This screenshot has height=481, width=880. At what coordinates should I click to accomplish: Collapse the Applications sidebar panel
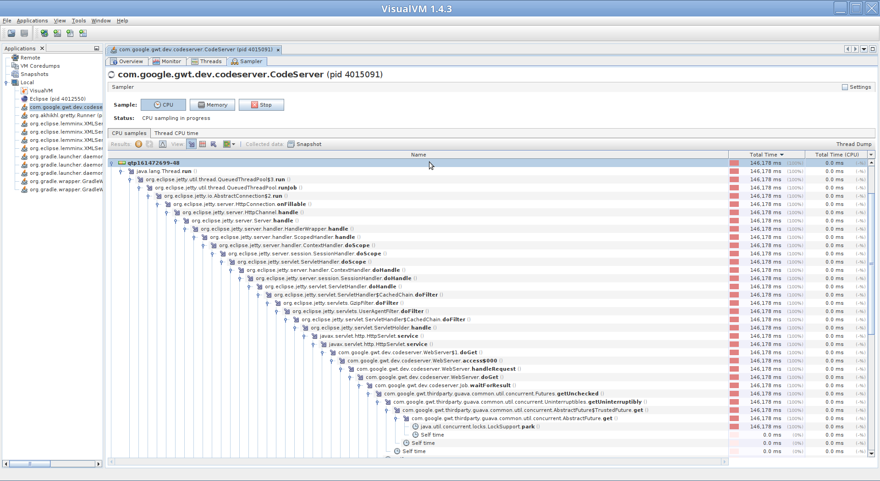(97, 48)
